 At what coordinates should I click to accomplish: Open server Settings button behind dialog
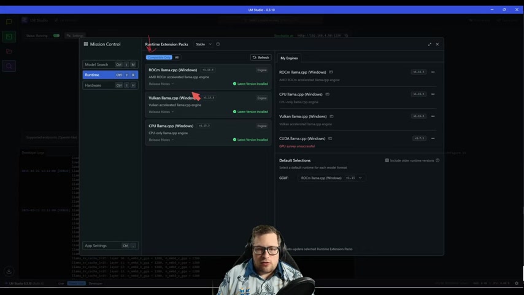75,36
